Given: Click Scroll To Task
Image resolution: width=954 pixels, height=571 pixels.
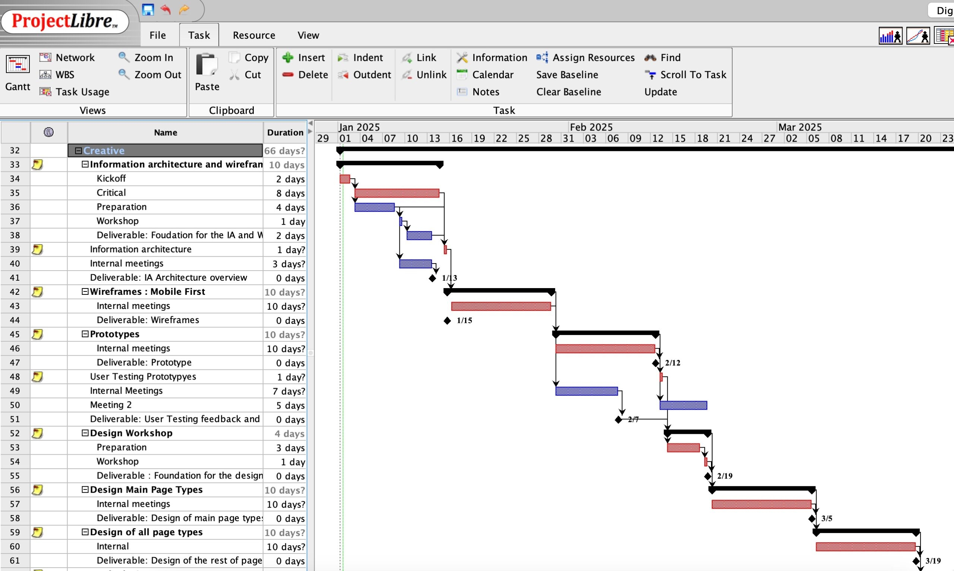Looking at the screenshot, I should click(x=686, y=75).
